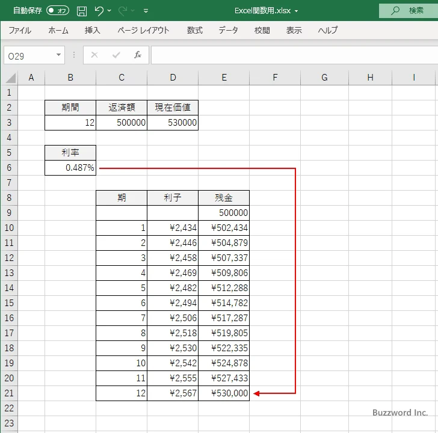Select the 残金 column header cell
438x433 pixels.
(224, 198)
